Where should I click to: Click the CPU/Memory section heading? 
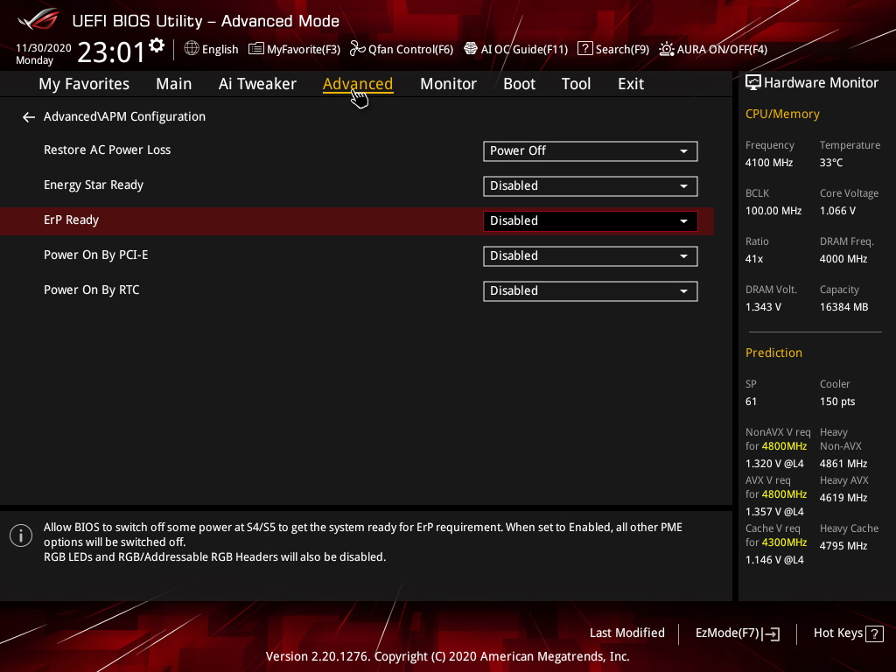782,115
